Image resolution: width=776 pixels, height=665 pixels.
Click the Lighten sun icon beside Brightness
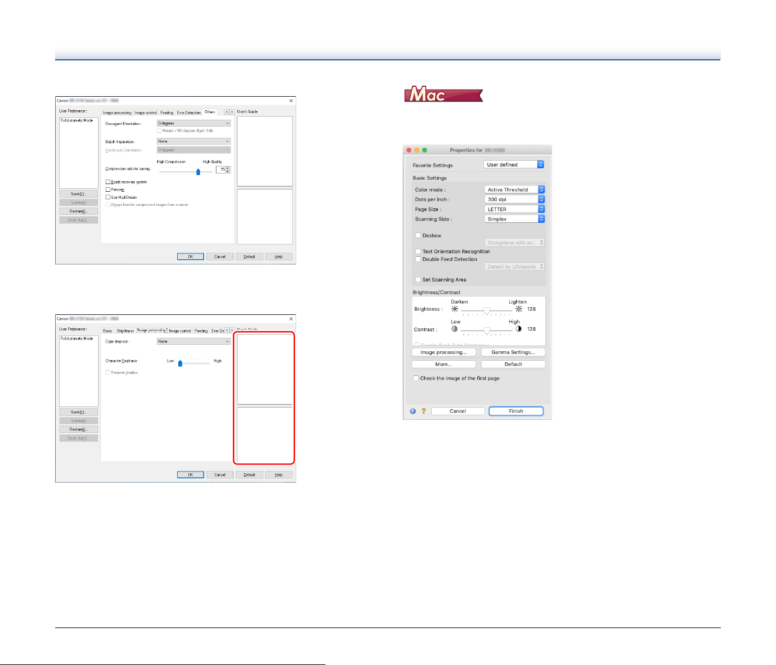click(x=519, y=309)
